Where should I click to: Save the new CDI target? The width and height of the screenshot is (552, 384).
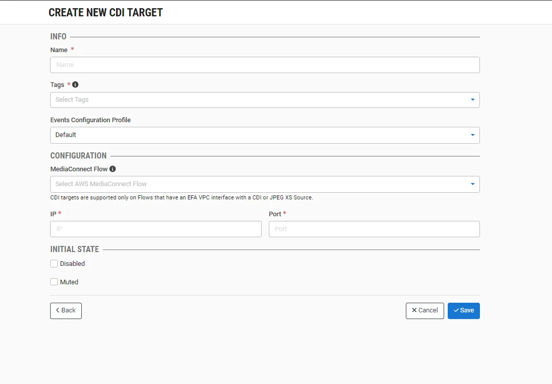pyautogui.click(x=464, y=311)
